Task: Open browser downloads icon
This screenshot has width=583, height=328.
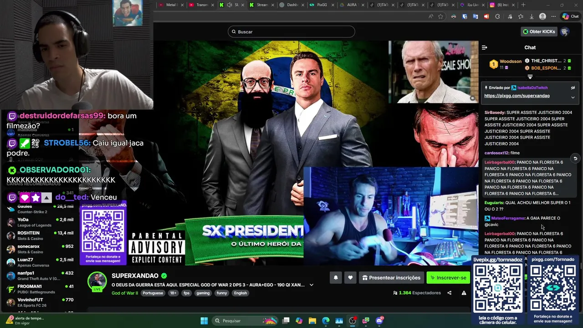Action: click(x=532, y=16)
